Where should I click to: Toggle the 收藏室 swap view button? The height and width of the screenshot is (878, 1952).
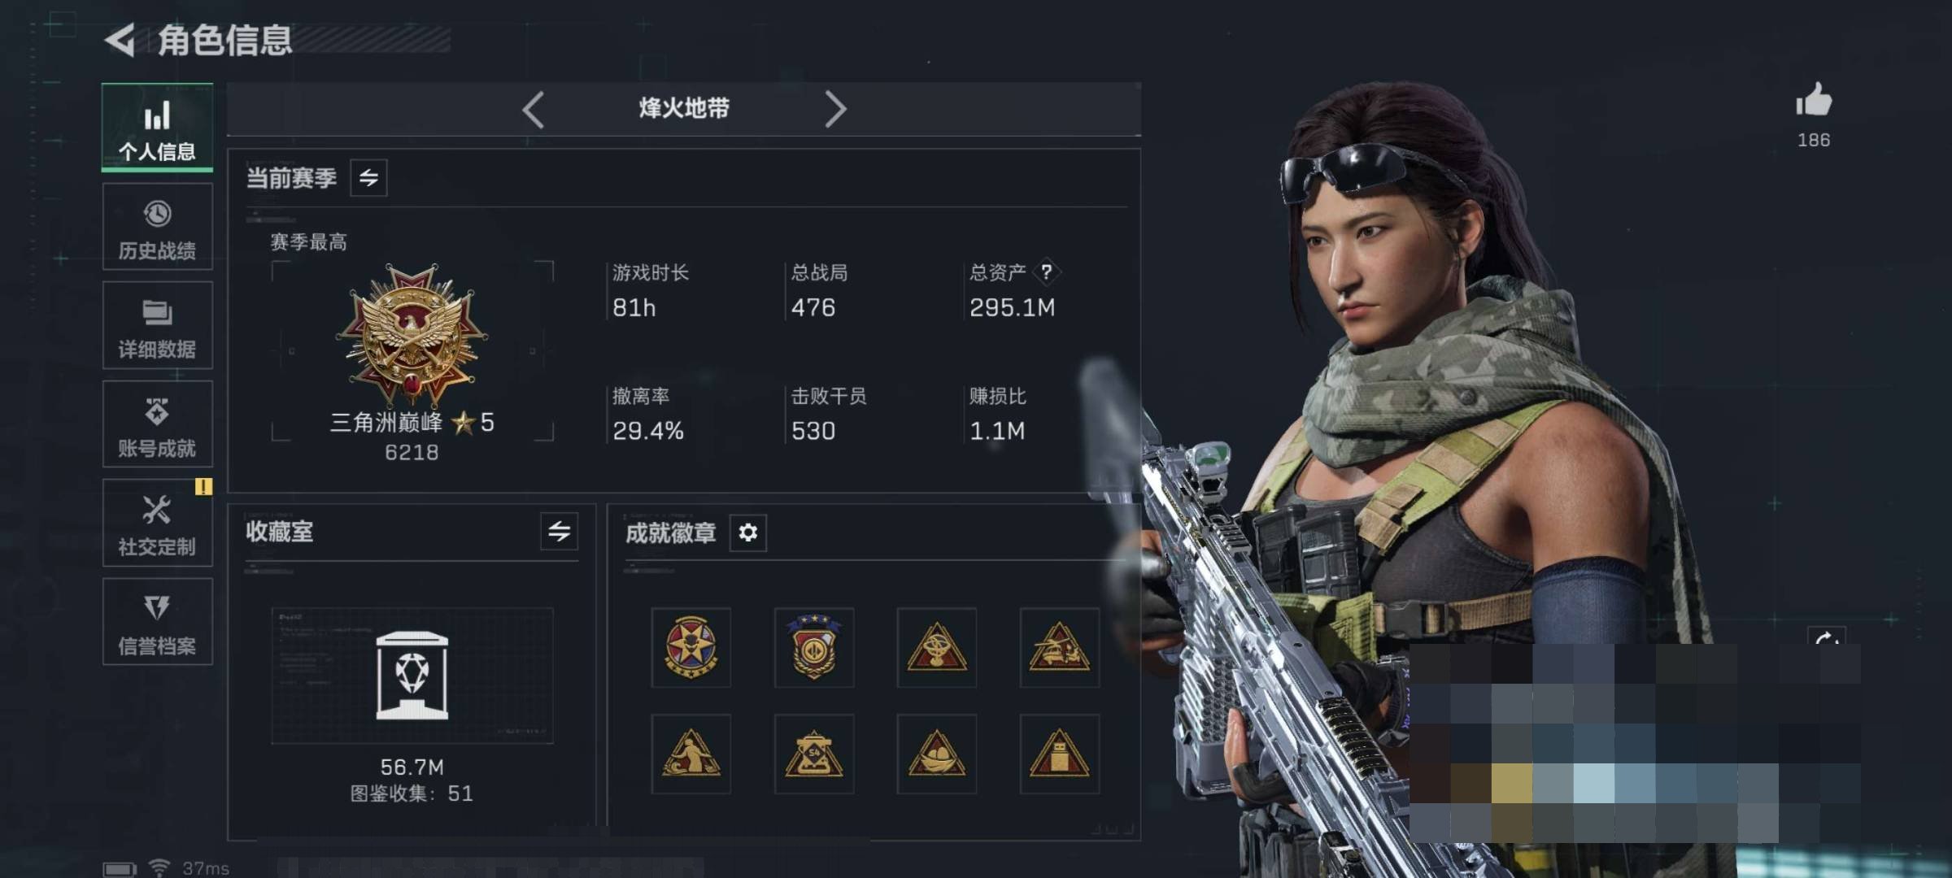(559, 532)
